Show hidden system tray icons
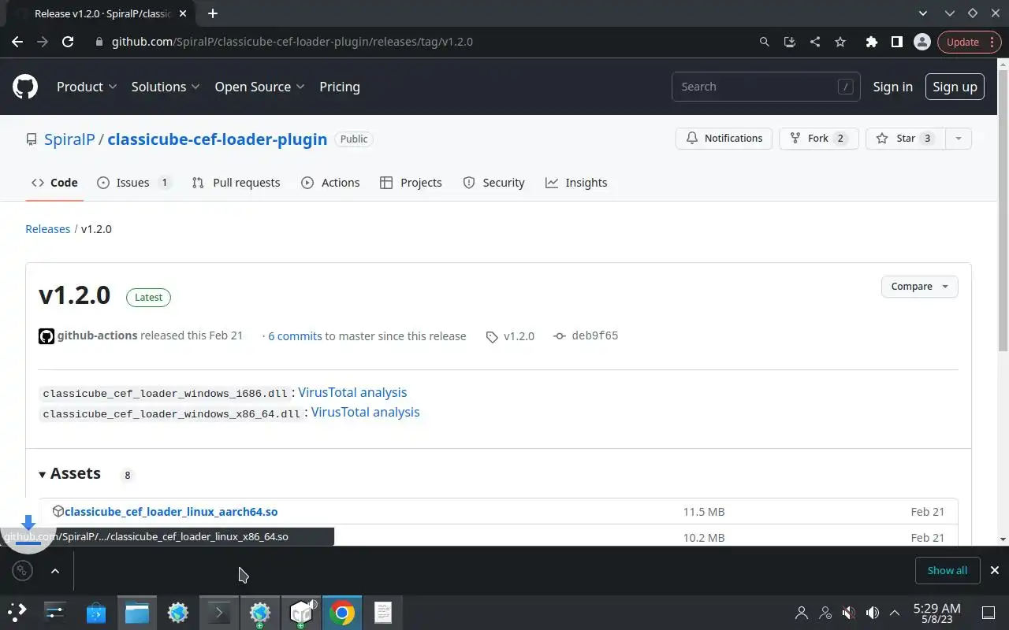Screen dimensions: 1009x630 pyautogui.click(x=895, y=613)
